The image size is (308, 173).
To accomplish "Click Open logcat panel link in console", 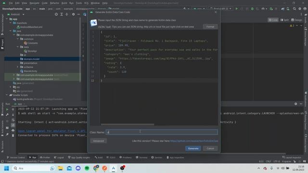I will tap(52, 131).
